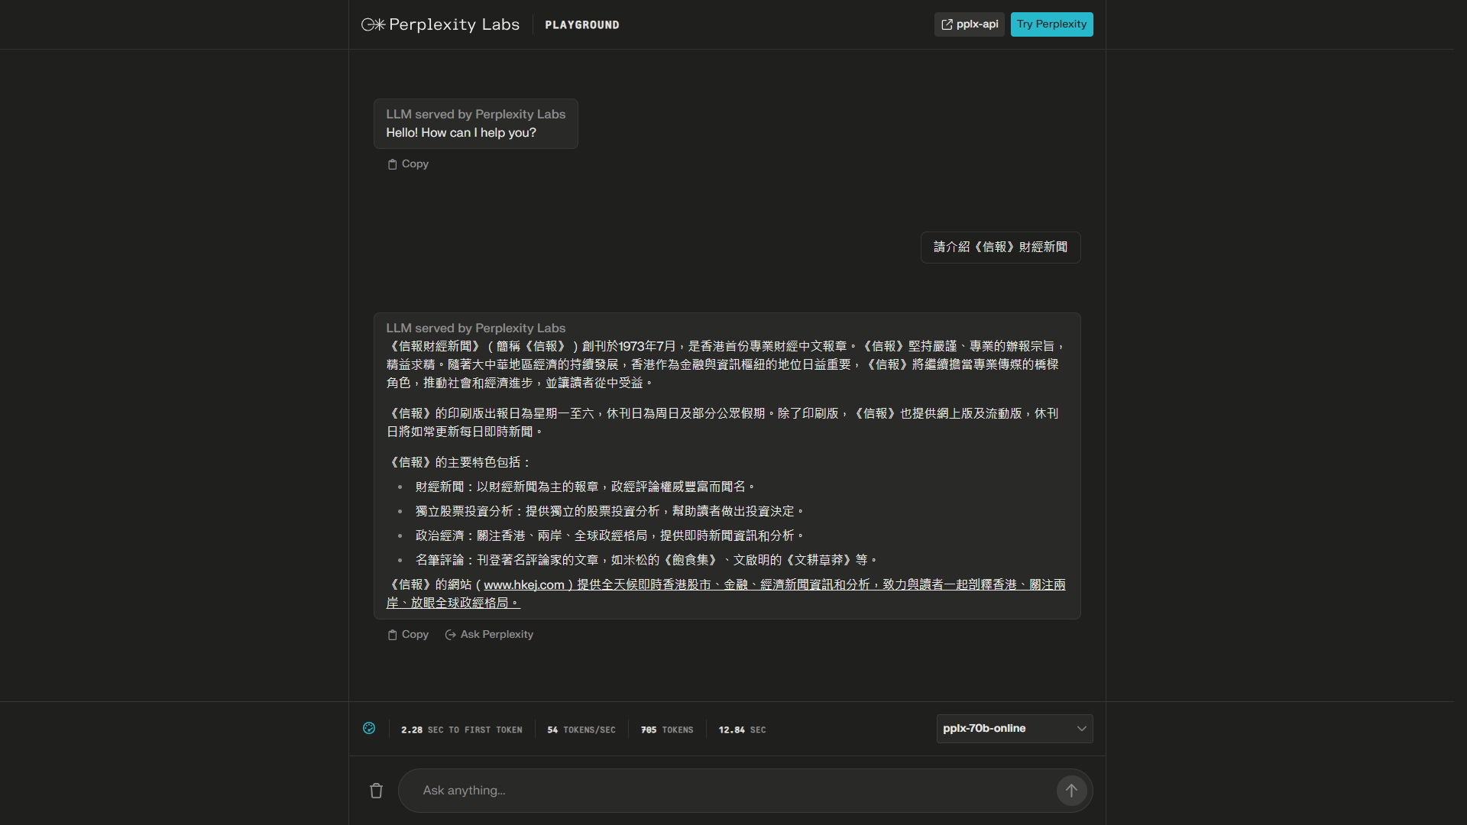Click the 54 TOKENS/SEC statistic
1467x825 pixels.
click(581, 730)
